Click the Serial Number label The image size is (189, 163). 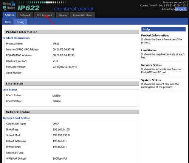(14, 72)
